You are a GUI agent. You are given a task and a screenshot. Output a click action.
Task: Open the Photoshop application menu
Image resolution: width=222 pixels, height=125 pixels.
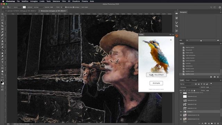point(10,1)
